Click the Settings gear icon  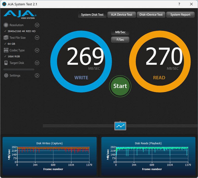tap(6, 76)
